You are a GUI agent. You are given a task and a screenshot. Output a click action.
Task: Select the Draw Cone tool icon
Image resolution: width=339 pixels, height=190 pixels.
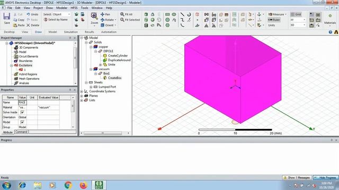(x=153, y=14)
